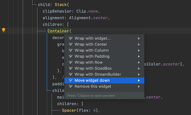Screen dimensions: 191x115
Task: Expand submenu arrow for Wrap with widget
Action: pyautogui.click(x=139, y=38)
